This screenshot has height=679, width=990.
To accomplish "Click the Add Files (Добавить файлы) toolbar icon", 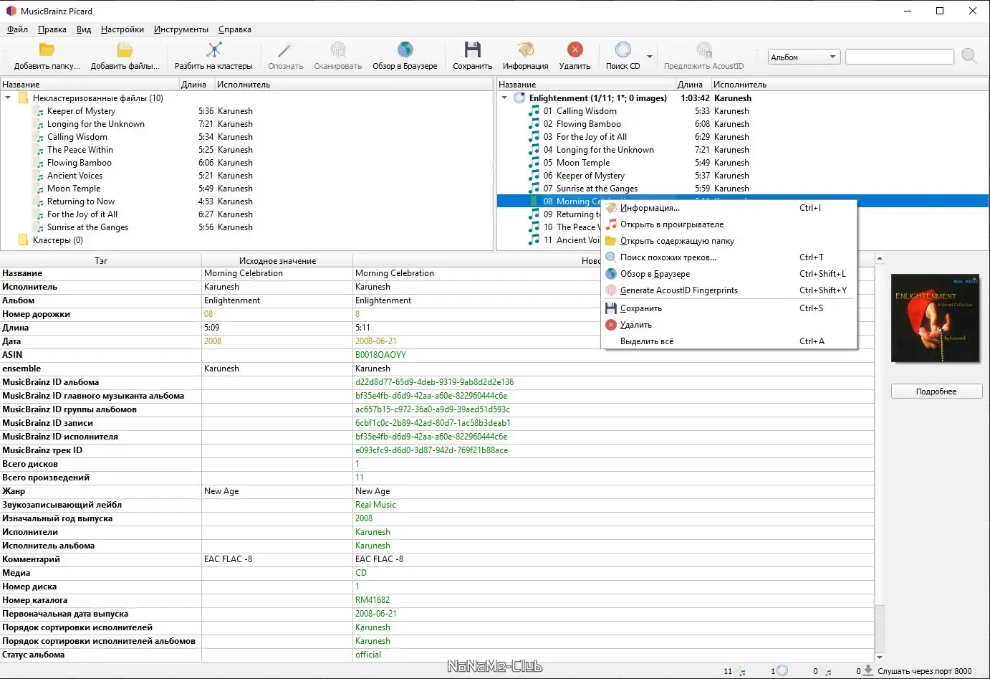I will 125,49.
